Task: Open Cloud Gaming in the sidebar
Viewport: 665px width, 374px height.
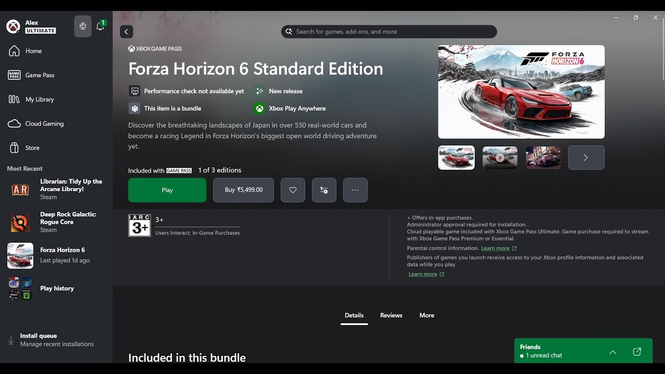Action: [56, 124]
